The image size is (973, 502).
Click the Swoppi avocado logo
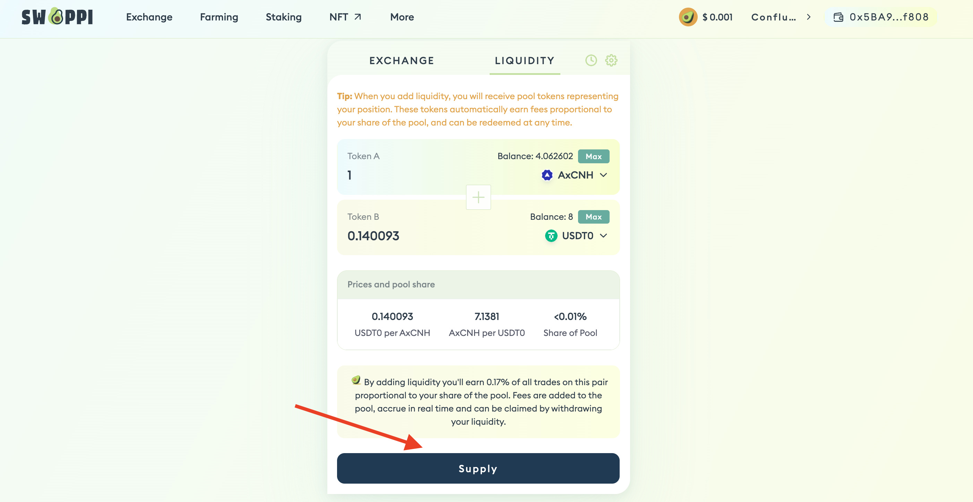tap(57, 17)
